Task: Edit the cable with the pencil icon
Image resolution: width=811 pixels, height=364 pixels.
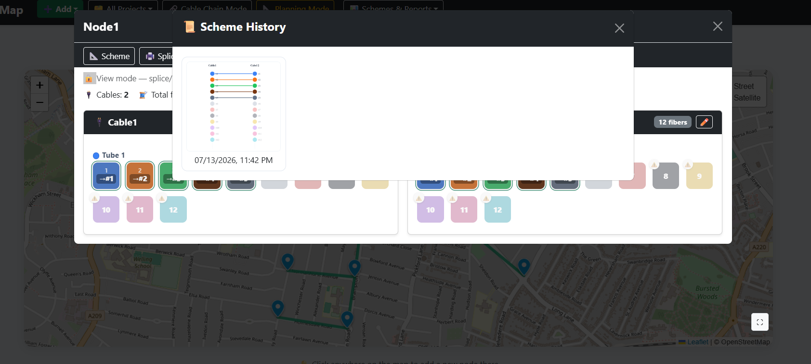Action: point(704,122)
